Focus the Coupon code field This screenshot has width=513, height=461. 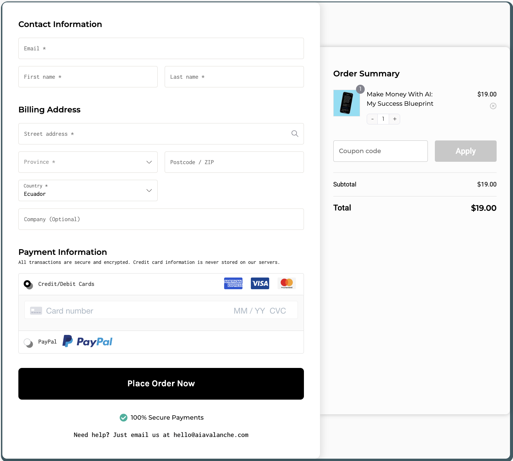point(380,151)
